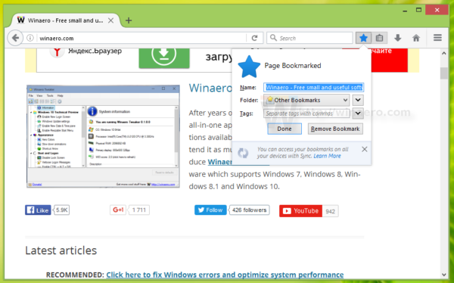Reload the current page
Viewport: 454px width, 283px height.
tap(254, 38)
